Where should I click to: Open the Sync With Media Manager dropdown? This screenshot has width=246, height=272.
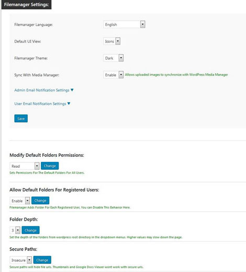coord(114,75)
